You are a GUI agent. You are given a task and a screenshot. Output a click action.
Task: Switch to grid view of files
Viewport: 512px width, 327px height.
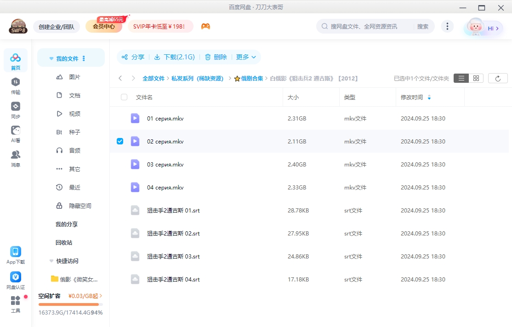click(476, 78)
